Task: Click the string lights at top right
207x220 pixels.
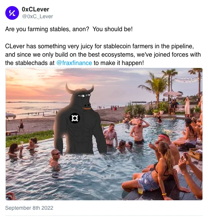Action: 187,79
